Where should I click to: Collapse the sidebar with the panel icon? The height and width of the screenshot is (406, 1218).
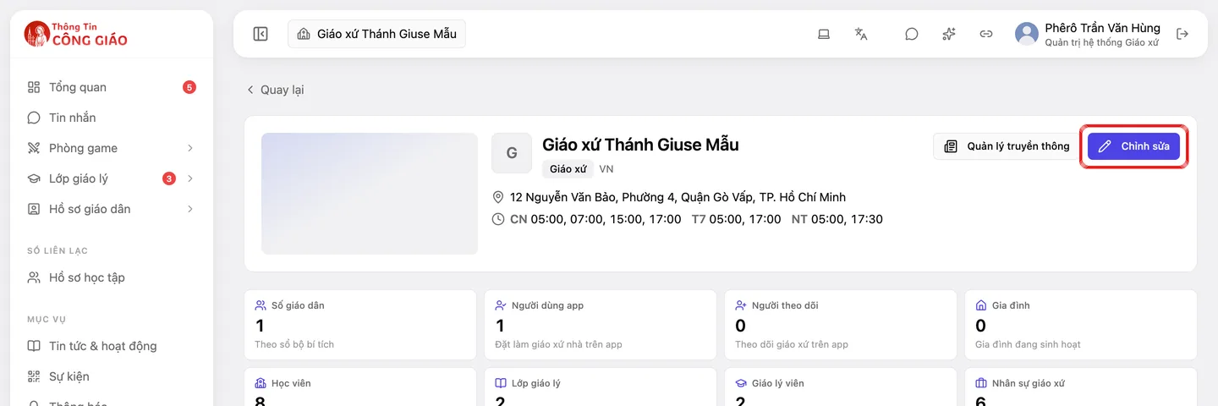point(261,34)
